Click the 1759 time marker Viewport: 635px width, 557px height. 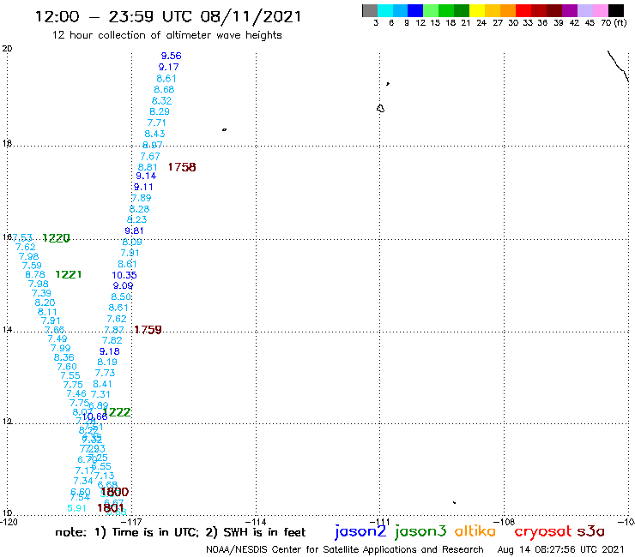pyautogui.click(x=148, y=330)
